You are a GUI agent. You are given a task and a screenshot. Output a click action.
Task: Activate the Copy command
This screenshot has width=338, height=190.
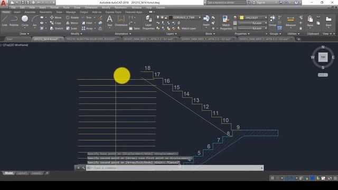point(56,23)
